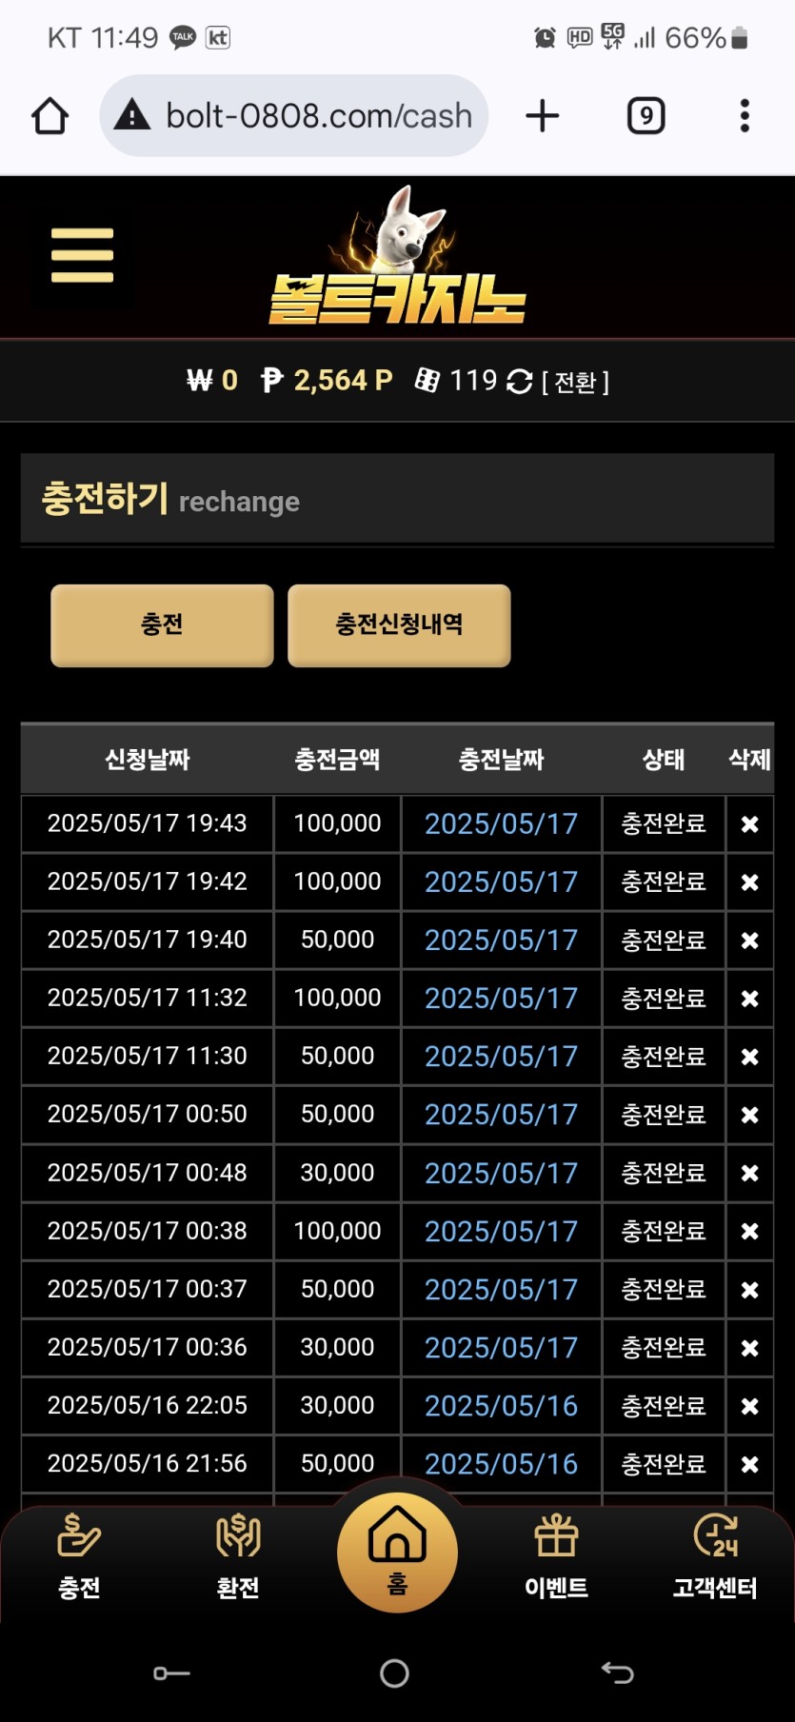The width and height of the screenshot is (795, 1722).
Task: Tap the 충전 gold button
Action: [162, 624]
